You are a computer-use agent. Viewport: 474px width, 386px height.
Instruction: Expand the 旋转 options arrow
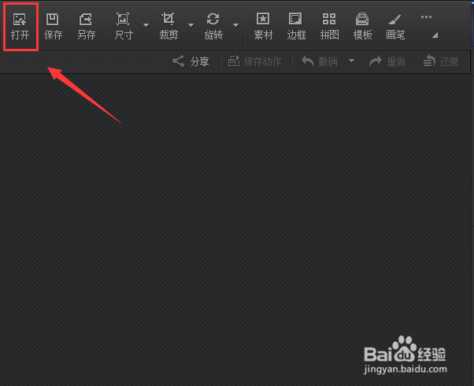[235, 25]
